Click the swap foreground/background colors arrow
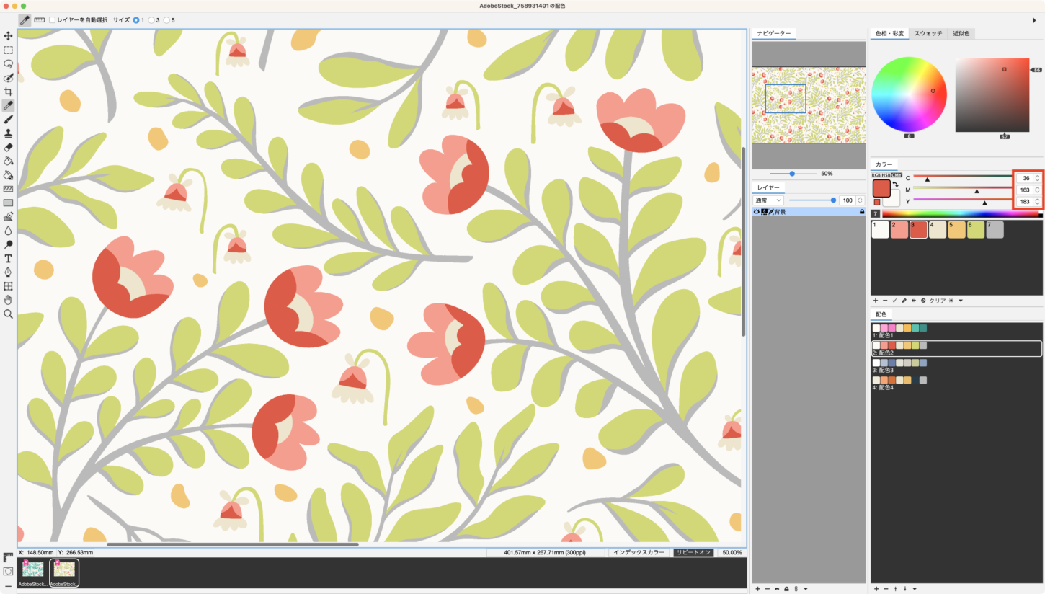This screenshot has width=1045, height=594. coord(896,185)
